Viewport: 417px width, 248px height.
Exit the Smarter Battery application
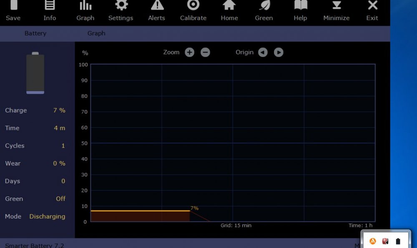click(372, 6)
